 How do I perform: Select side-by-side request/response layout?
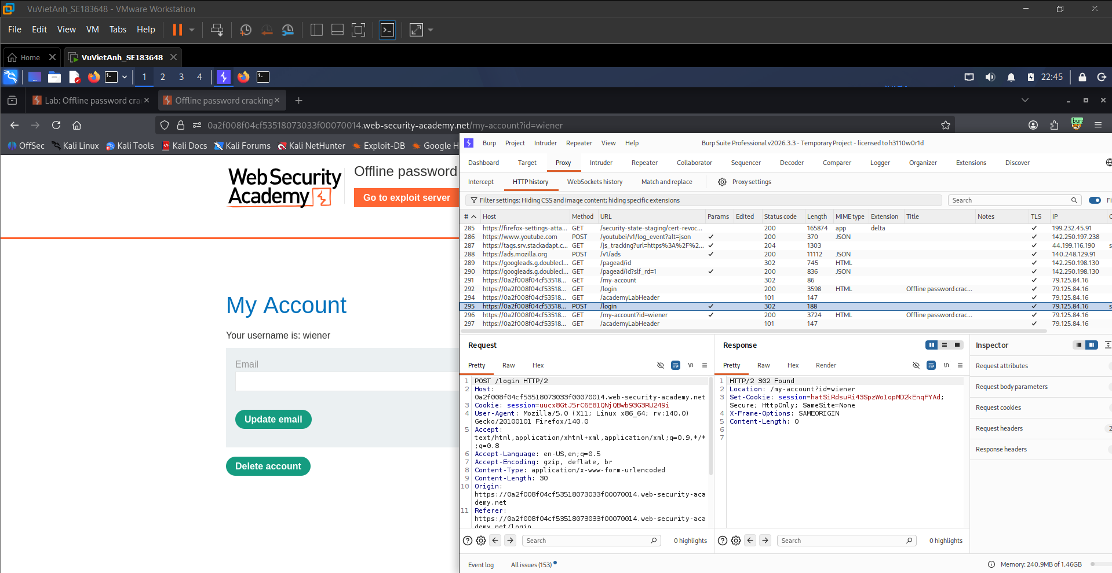(x=932, y=345)
